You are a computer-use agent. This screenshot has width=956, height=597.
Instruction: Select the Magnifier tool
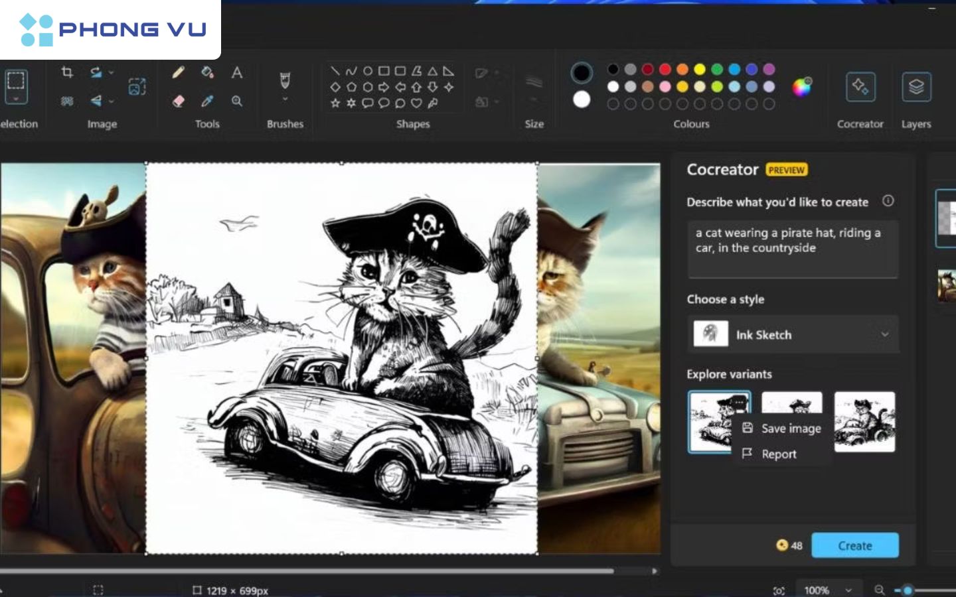[x=237, y=101]
